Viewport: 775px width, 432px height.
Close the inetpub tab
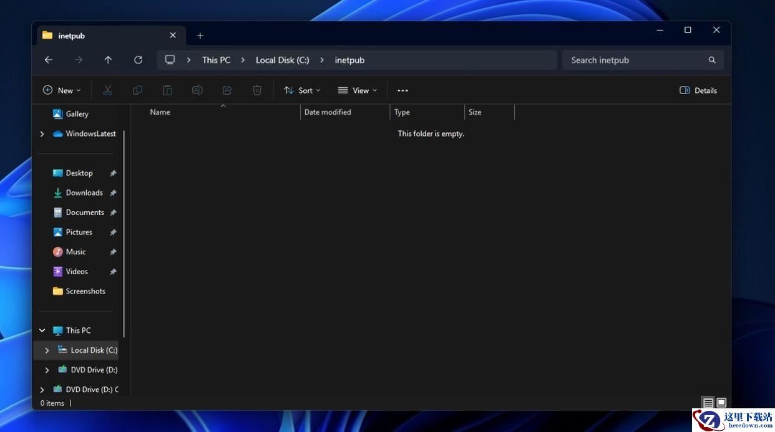[173, 36]
